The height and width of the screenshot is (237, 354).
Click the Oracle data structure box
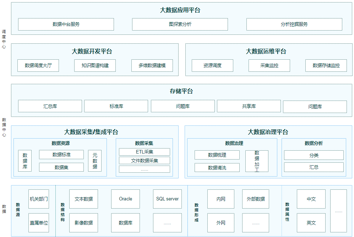(125, 199)
